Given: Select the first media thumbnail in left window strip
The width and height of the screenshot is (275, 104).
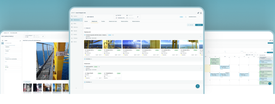Looking at the screenshot, I should (28, 88).
